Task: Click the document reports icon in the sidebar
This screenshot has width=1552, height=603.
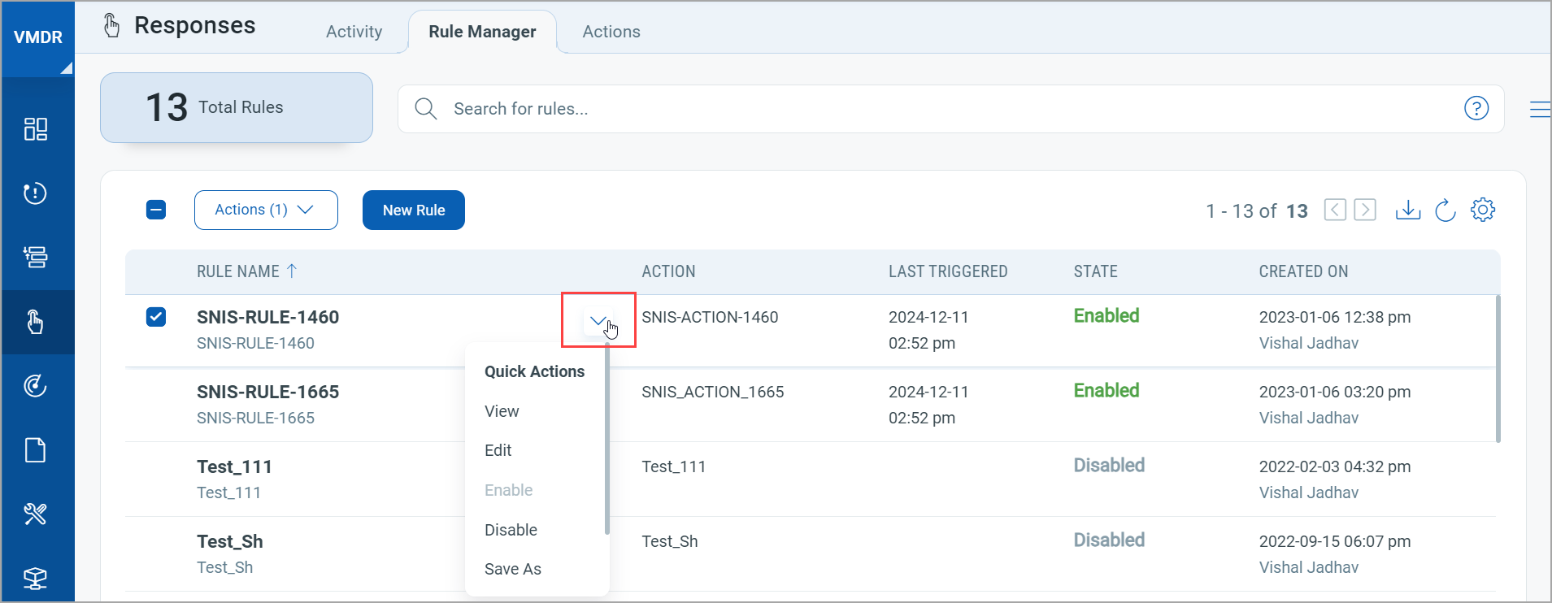Action: pyautogui.click(x=36, y=450)
